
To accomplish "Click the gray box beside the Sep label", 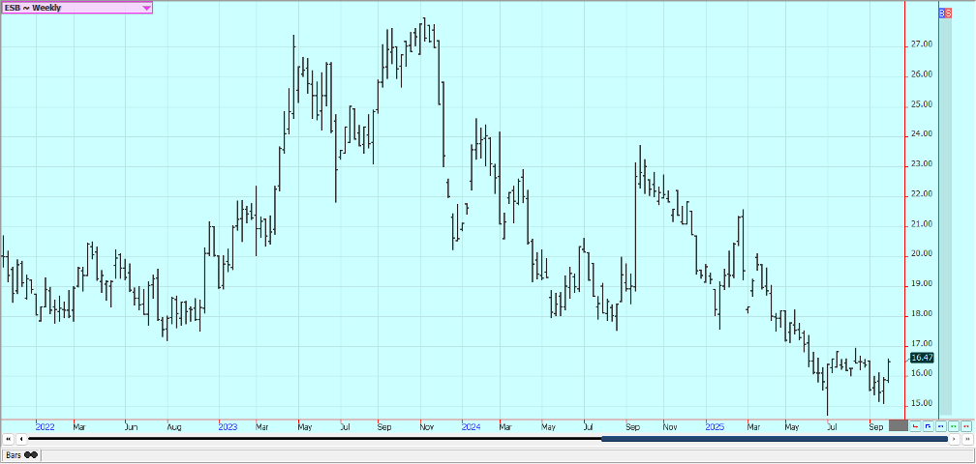I will [898, 425].
